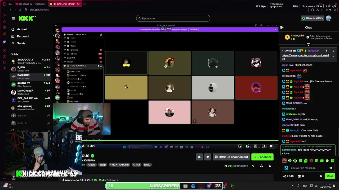The width and height of the screenshot is (339, 190).
Task: Toggle mini player mode
Action: (x=240, y=146)
